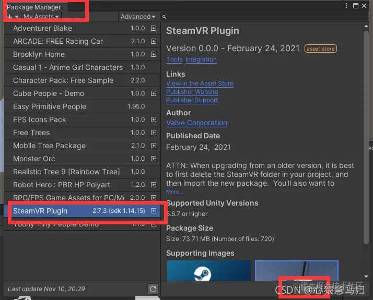
Task: Select the Monster Orc package
Action: (x=82, y=159)
